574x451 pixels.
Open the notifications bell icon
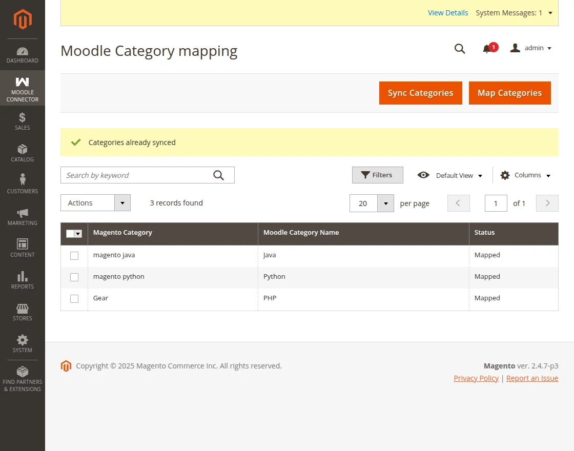[486, 49]
